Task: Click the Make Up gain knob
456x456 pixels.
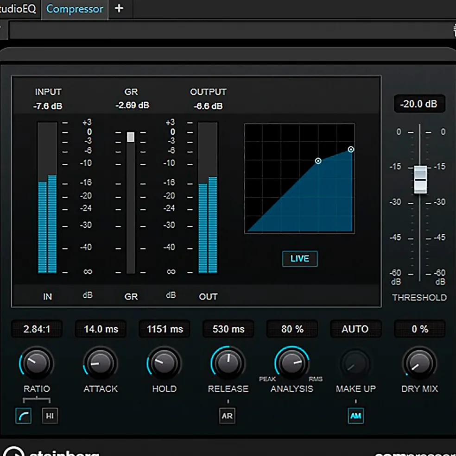Action: pyautogui.click(x=355, y=364)
